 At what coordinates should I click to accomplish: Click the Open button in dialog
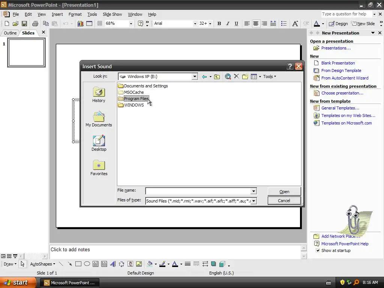click(x=284, y=192)
